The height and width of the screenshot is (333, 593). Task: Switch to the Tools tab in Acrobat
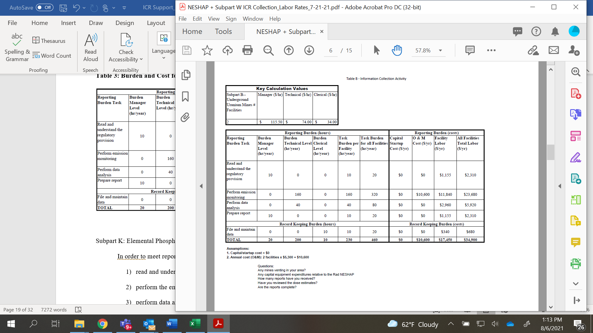(223, 31)
